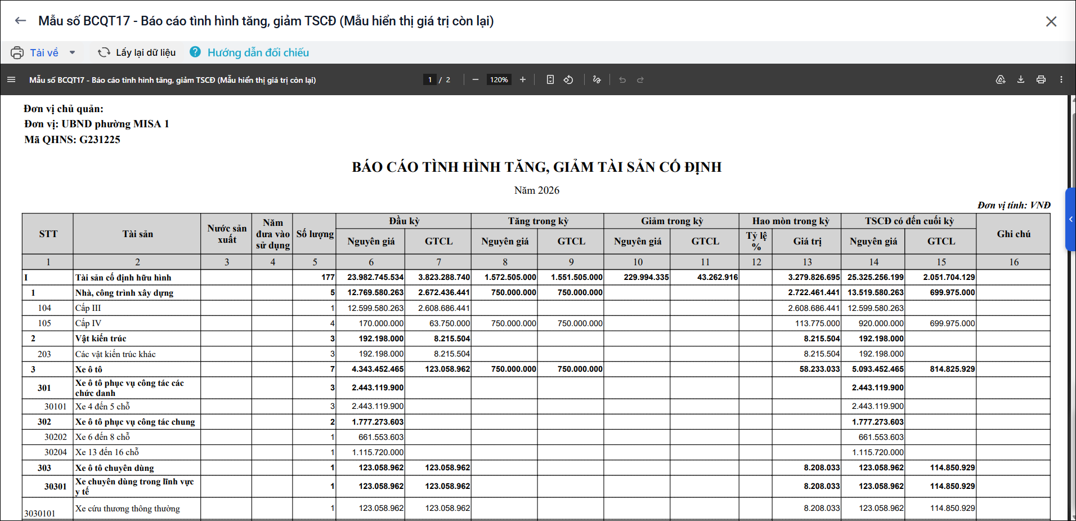Click the quantity value 177
This screenshot has height=521, width=1076.
click(x=328, y=277)
